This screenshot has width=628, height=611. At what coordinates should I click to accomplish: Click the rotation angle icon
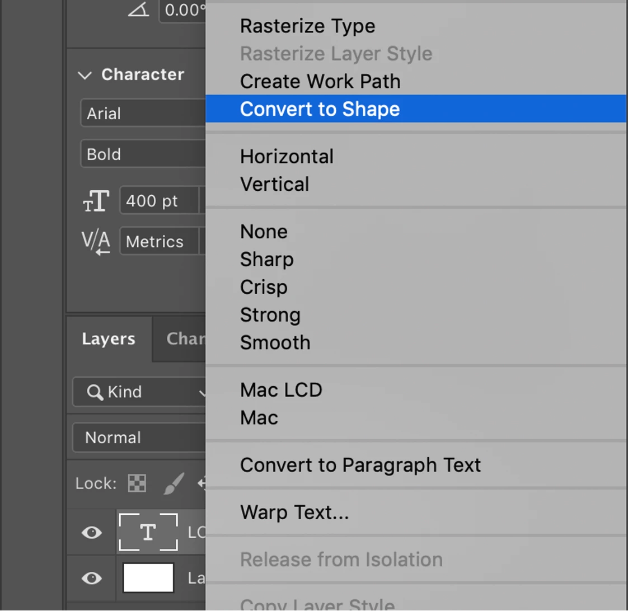tap(138, 10)
